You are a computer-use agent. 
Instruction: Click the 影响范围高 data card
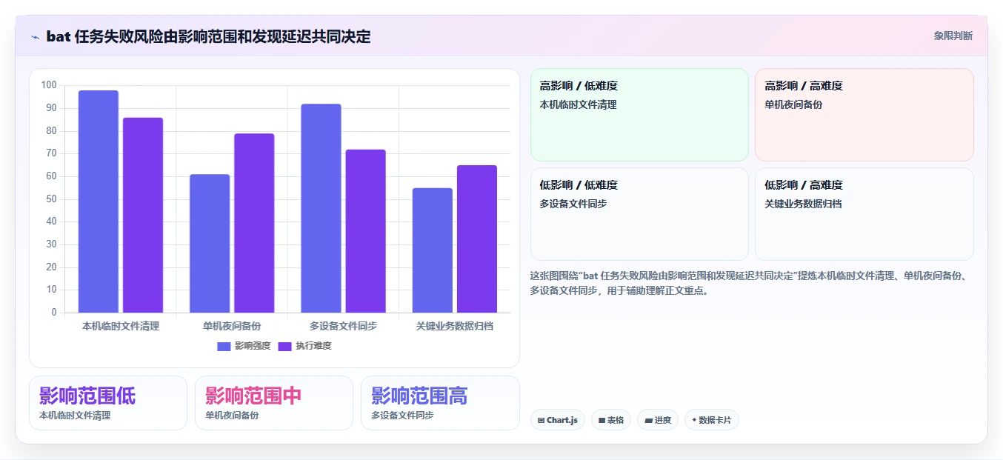pyautogui.click(x=440, y=403)
